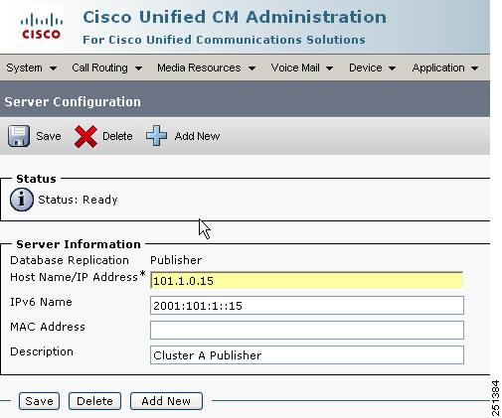502x418 pixels.
Task: Click the floppy disk Save icon
Action: coord(19,136)
